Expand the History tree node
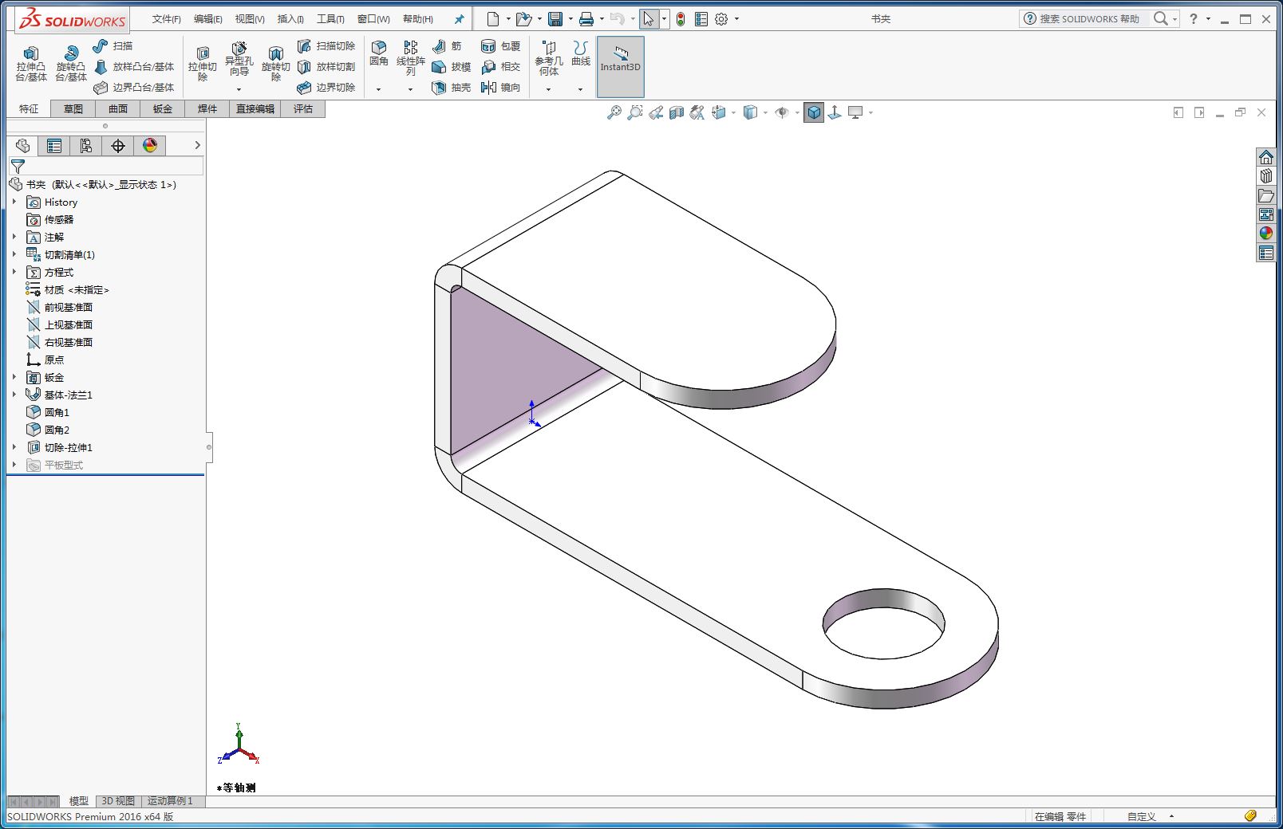The width and height of the screenshot is (1283, 829). (x=14, y=202)
